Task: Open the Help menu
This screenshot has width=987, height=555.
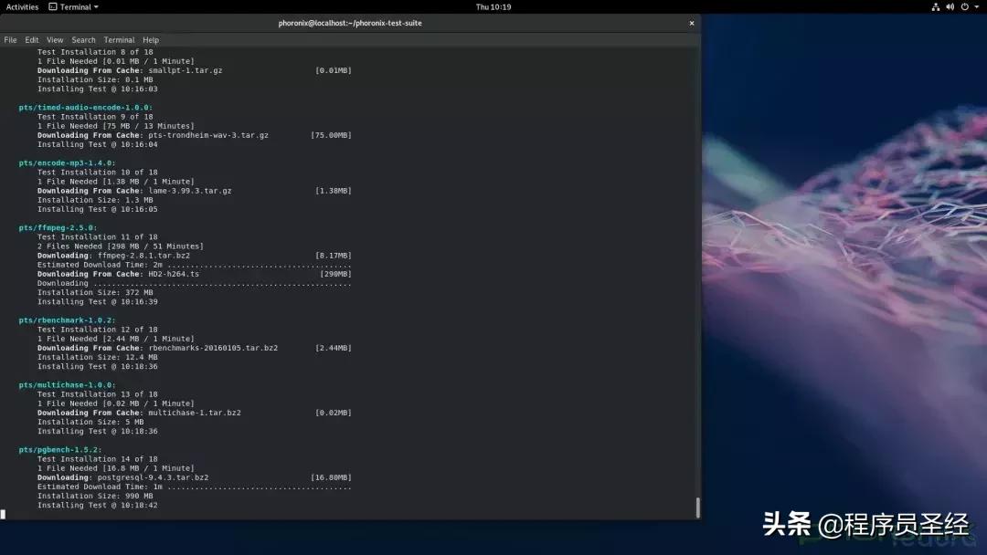Action: point(150,39)
